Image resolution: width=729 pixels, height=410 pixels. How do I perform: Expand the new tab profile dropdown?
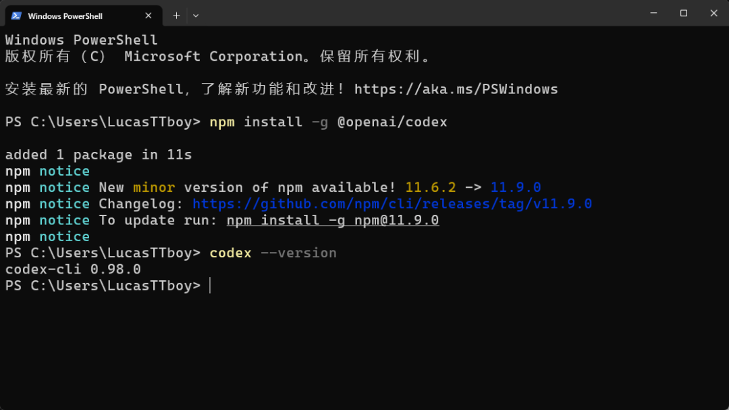point(196,16)
